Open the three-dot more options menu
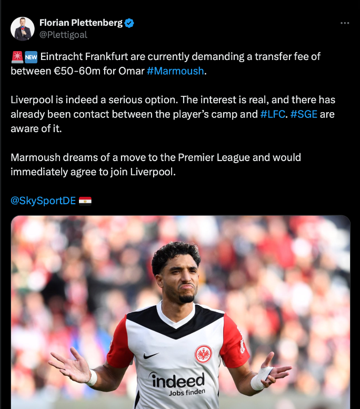The image size is (360, 409). (x=345, y=23)
